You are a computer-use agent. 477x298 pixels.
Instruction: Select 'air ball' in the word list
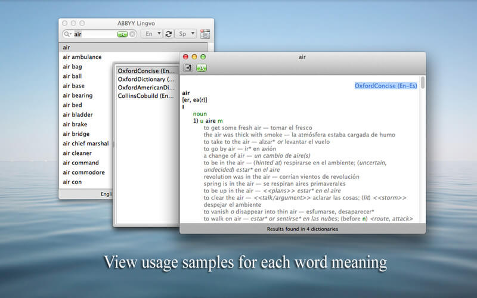pyautogui.click(x=72, y=76)
